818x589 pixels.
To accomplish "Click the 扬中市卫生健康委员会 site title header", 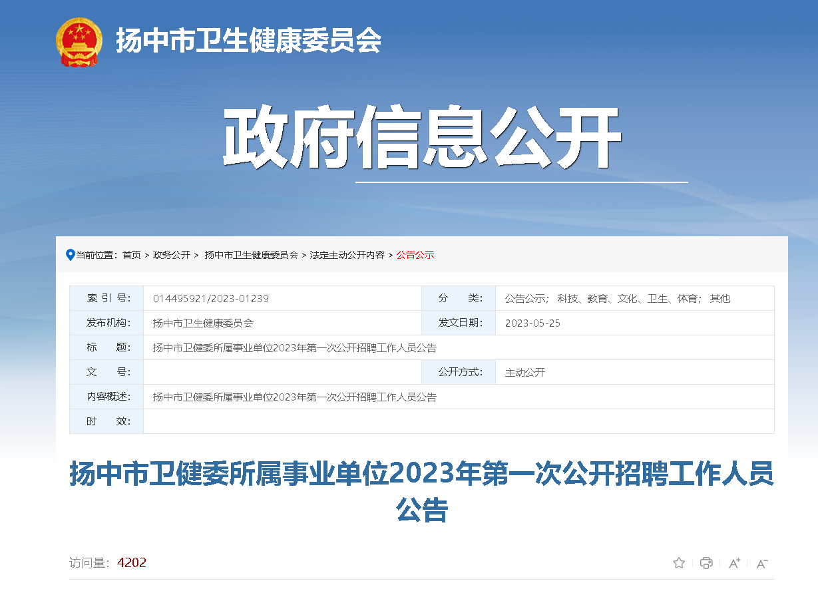I will 249,41.
